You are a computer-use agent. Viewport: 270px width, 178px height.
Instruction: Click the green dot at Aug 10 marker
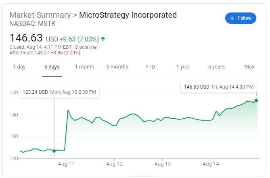pos(54,151)
